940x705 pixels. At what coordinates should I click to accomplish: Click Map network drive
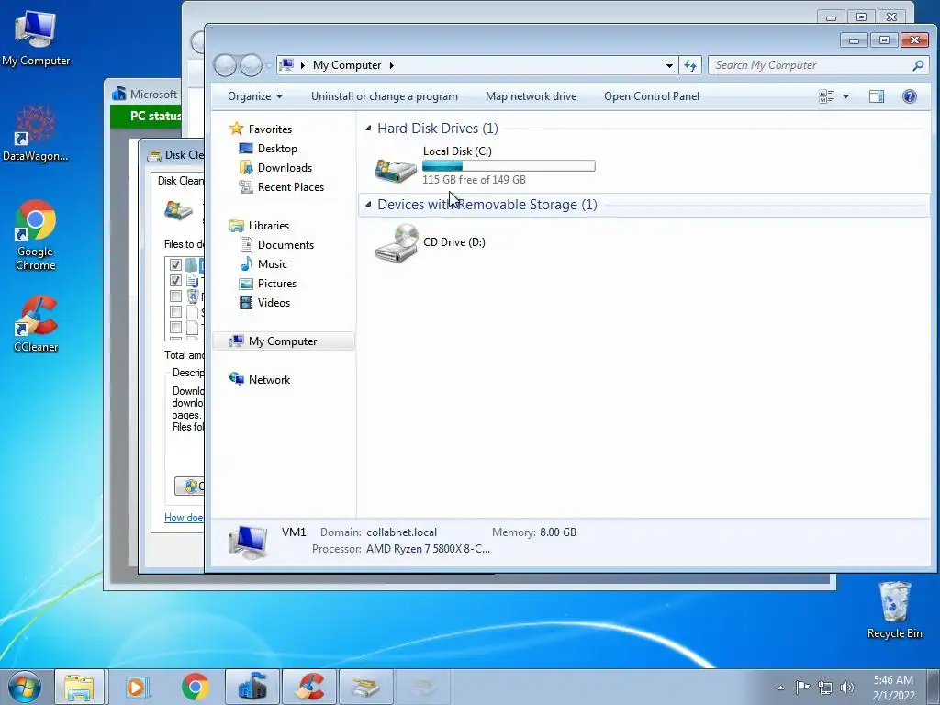[x=532, y=96]
